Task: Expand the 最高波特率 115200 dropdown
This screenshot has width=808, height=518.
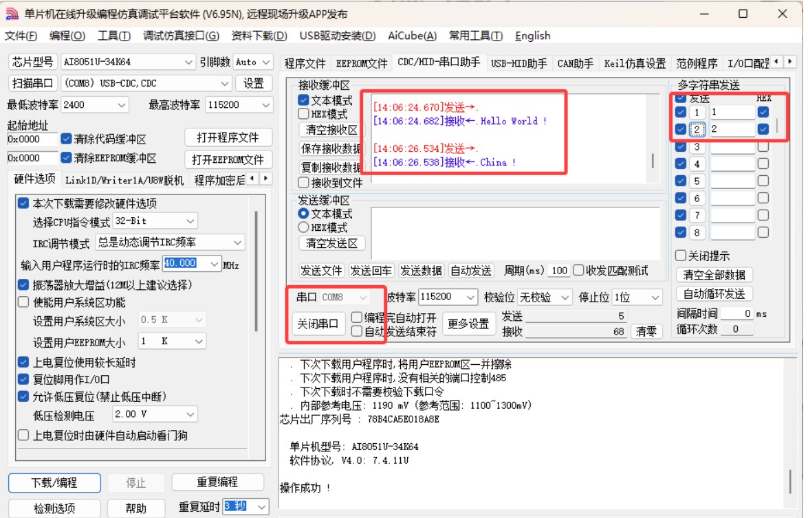Action: pos(266,105)
